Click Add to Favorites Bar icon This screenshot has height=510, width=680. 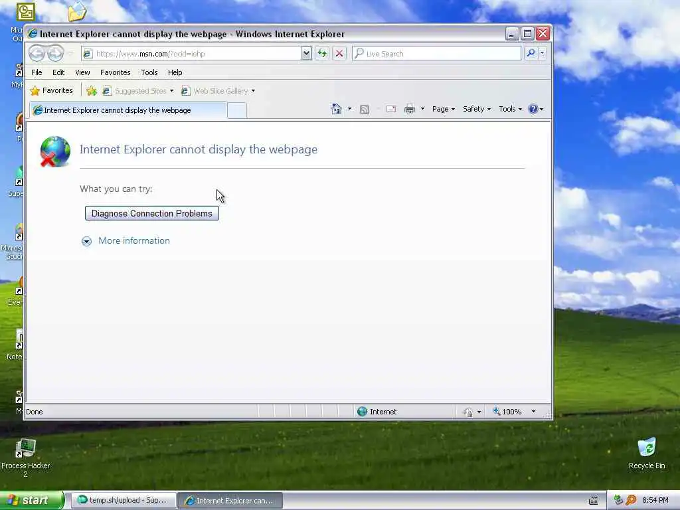pos(92,90)
